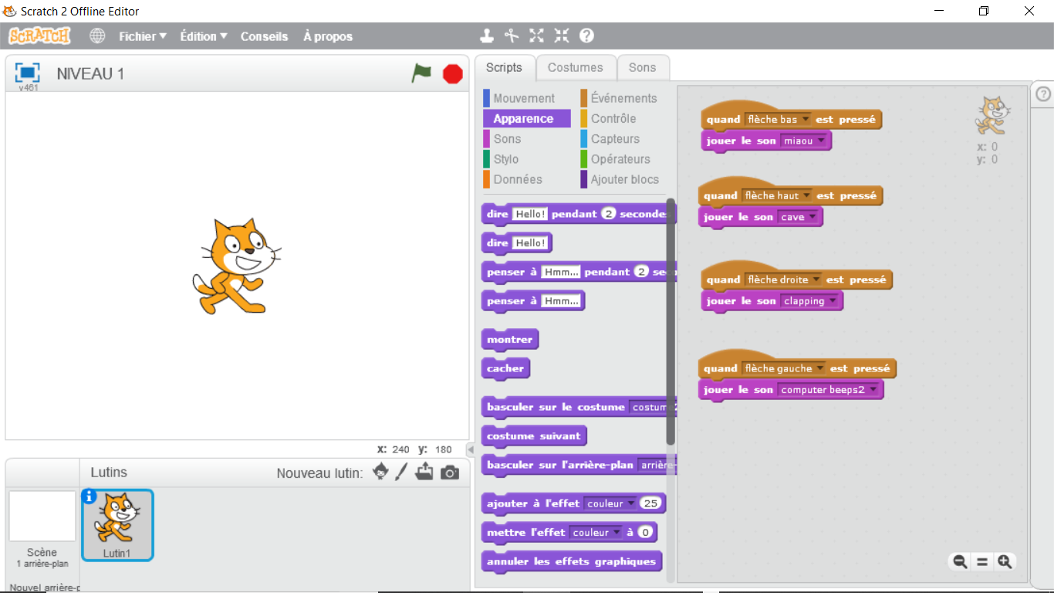Image resolution: width=1054 pixels, height=593 pixels.
Task: Switch to the Scripts tab
Action: pyautogui.click(x=504, y=67)
